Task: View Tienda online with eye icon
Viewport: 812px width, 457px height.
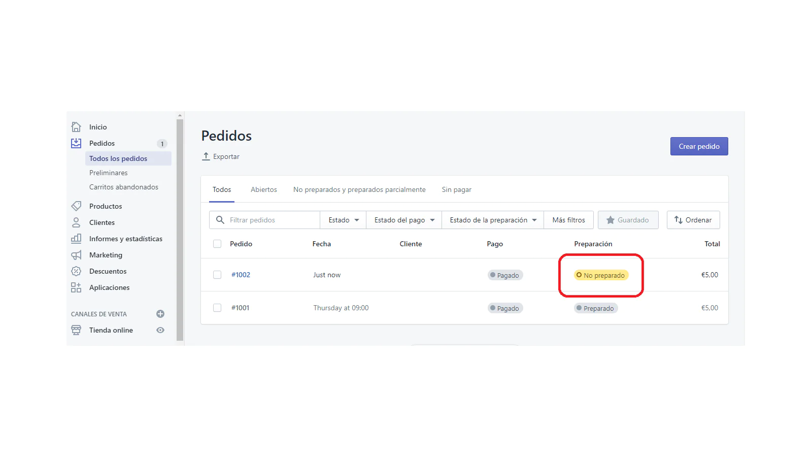Action: 160,330
